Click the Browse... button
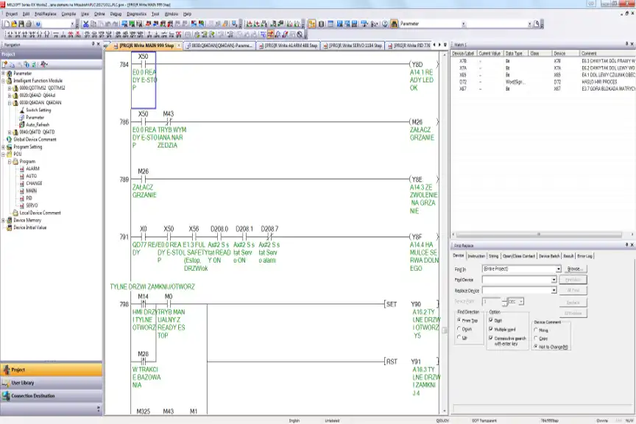The width and height of the screenshot is (636, 424). (575, 269)
